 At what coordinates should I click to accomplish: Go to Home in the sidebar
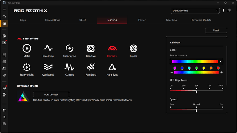tap(4, 17)
